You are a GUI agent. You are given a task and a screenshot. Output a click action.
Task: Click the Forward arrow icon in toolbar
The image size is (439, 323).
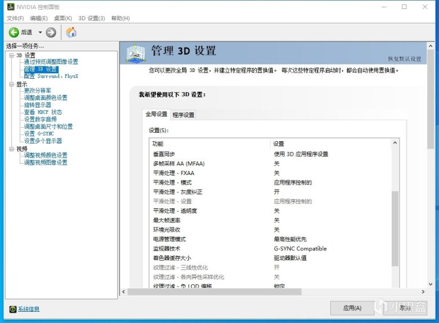point(51,33)
